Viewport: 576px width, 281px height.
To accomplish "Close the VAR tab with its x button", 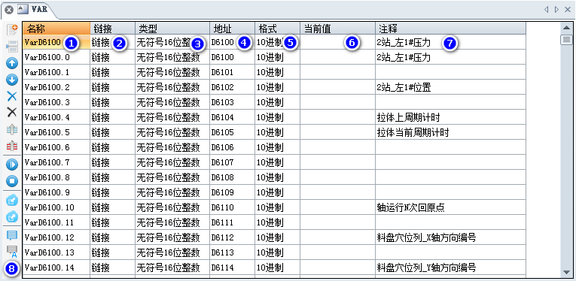I will (x=9, y=10).
